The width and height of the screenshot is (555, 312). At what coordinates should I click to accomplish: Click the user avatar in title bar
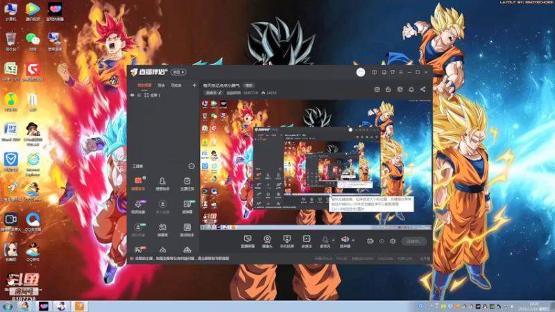pos(361,72)
